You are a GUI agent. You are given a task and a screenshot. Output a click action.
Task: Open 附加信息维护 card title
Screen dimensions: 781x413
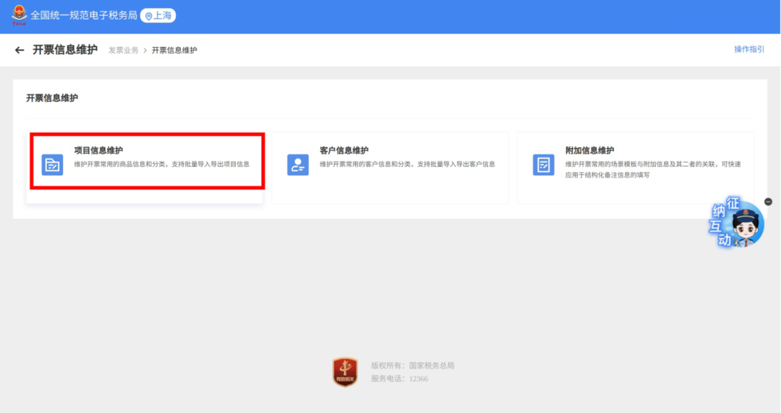pos(590,150)
